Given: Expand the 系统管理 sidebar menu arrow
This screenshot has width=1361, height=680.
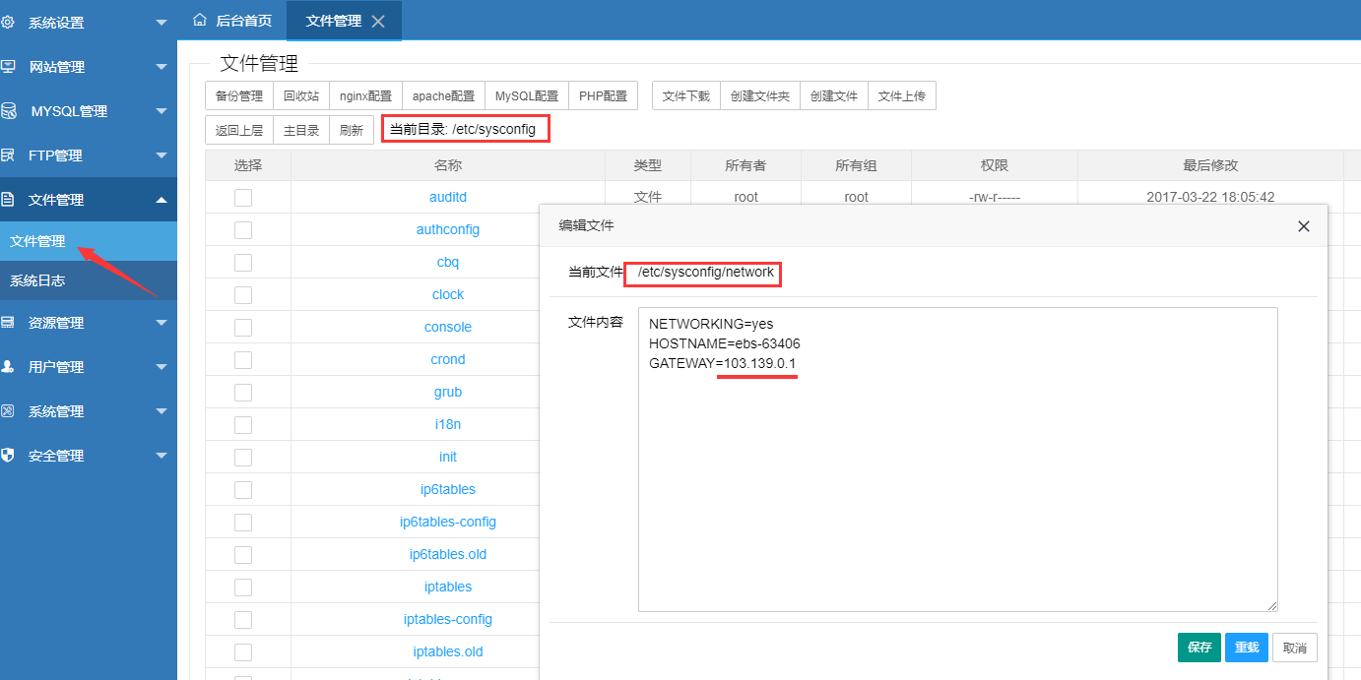Looking at the screenshot, I should point(162,411).
